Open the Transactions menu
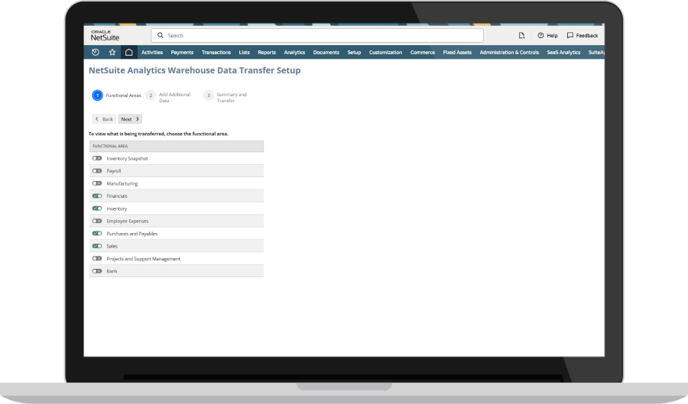This screenshot has width=688, height=404. point(216,53)
